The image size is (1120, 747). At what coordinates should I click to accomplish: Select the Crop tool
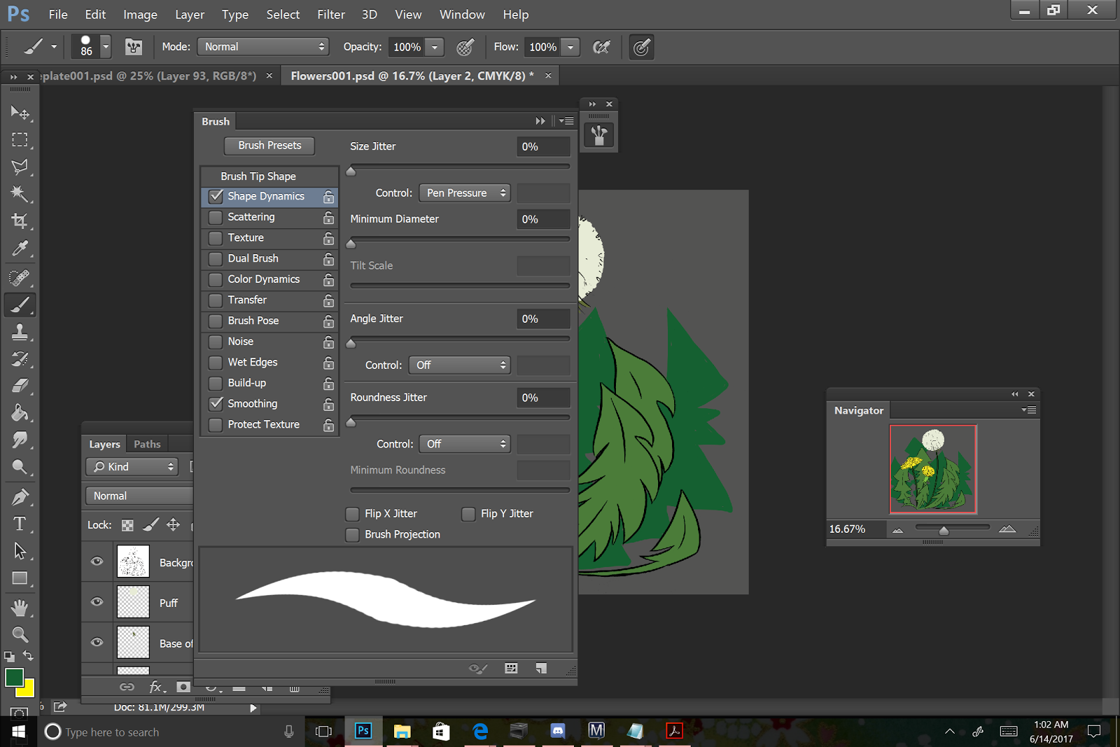pyautogui.click(x=20, y=221)
